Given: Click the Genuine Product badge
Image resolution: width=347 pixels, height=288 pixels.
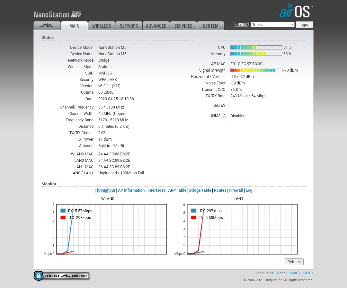Looking at the screenshot, I should pos(61,276).
